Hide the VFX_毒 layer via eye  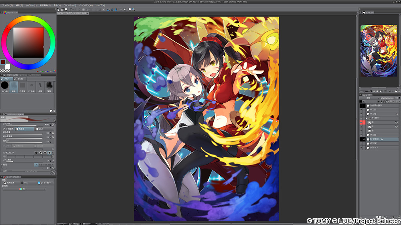tap(361, 114)
